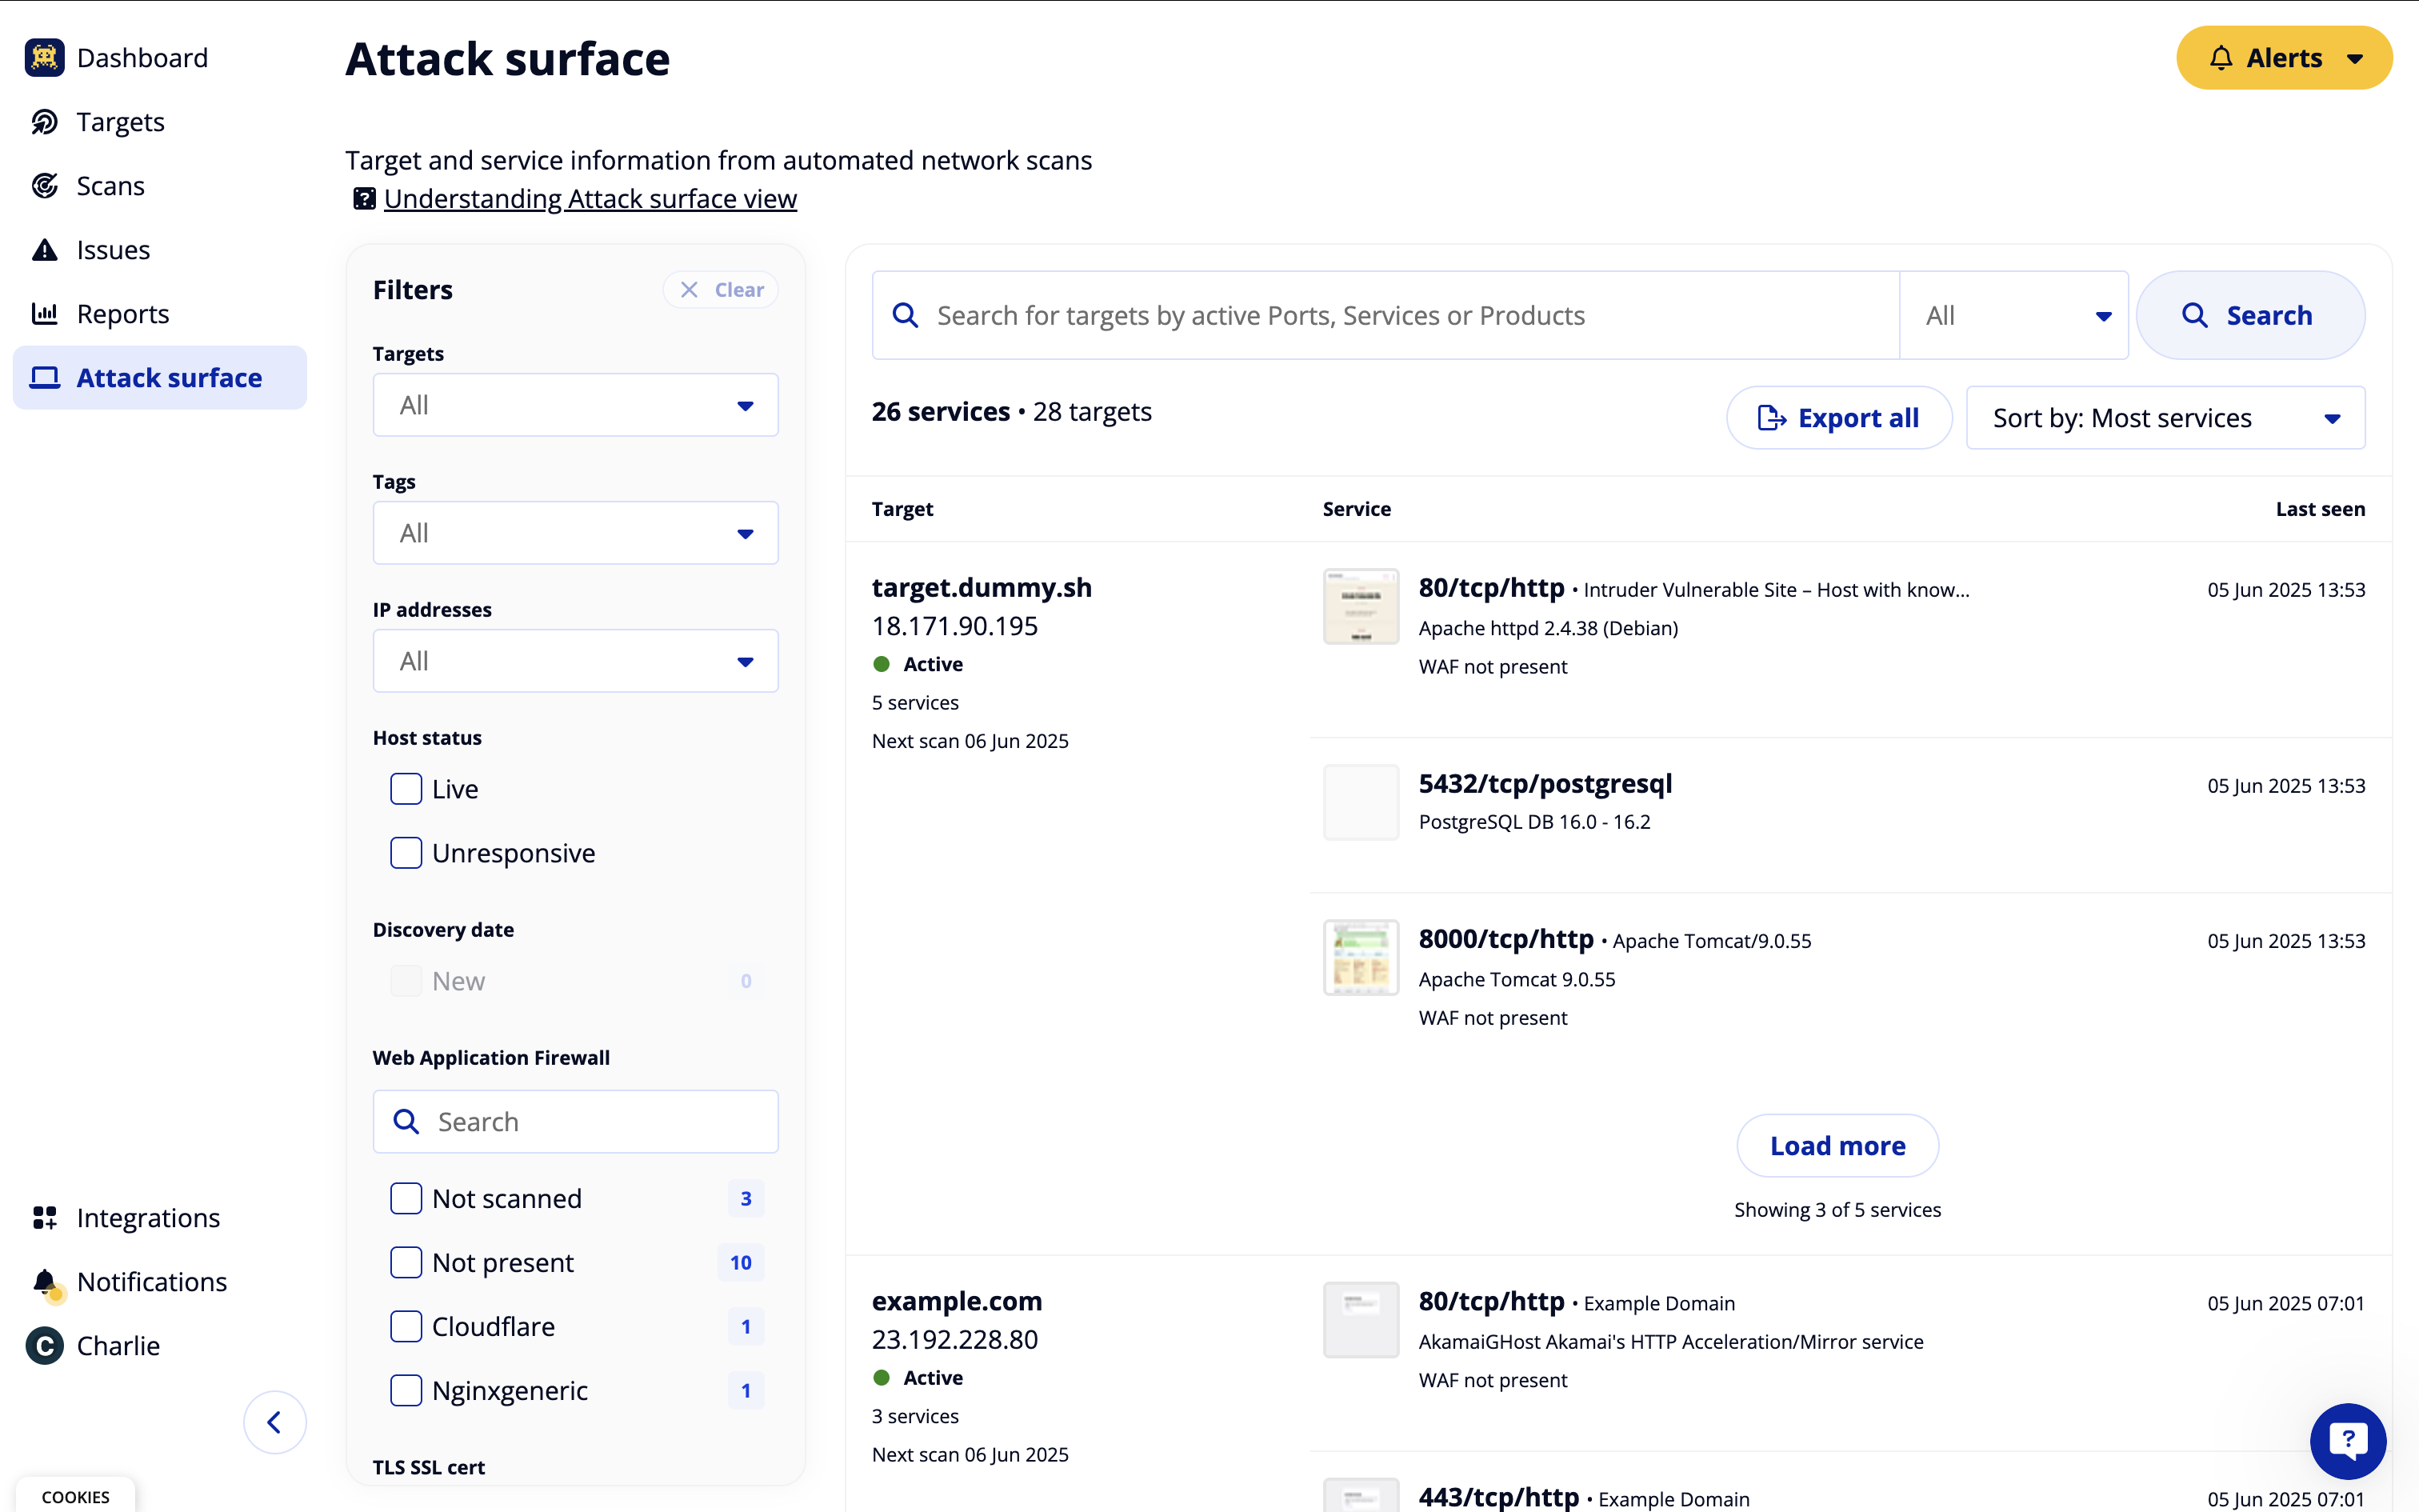Open the Charlie account menu item
Image resolution: width=2419 pixels, height=1512 pixels.
(117, 1346)
